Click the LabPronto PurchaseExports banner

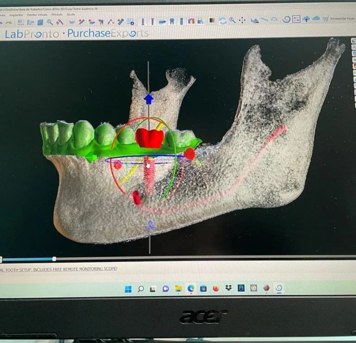(x=76, y=33)
